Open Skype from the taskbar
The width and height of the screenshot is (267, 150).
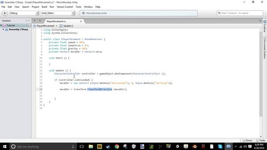tap(220, 146)
